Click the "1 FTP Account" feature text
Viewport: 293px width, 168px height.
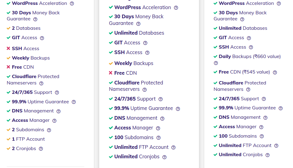coord(28,139)
